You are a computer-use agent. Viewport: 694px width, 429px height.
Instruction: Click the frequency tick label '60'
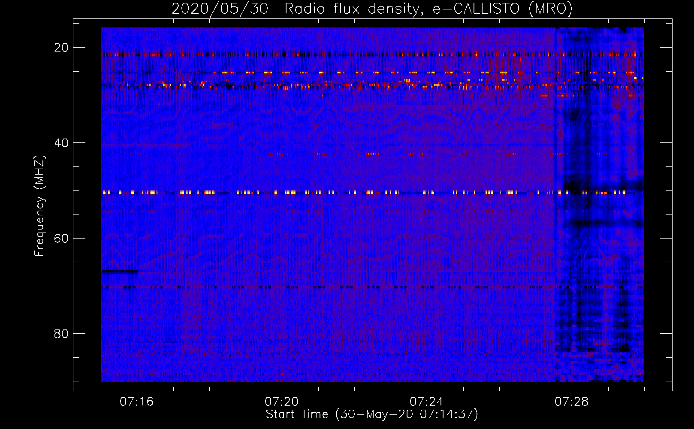pyautogui.click(x=61, y=238)
